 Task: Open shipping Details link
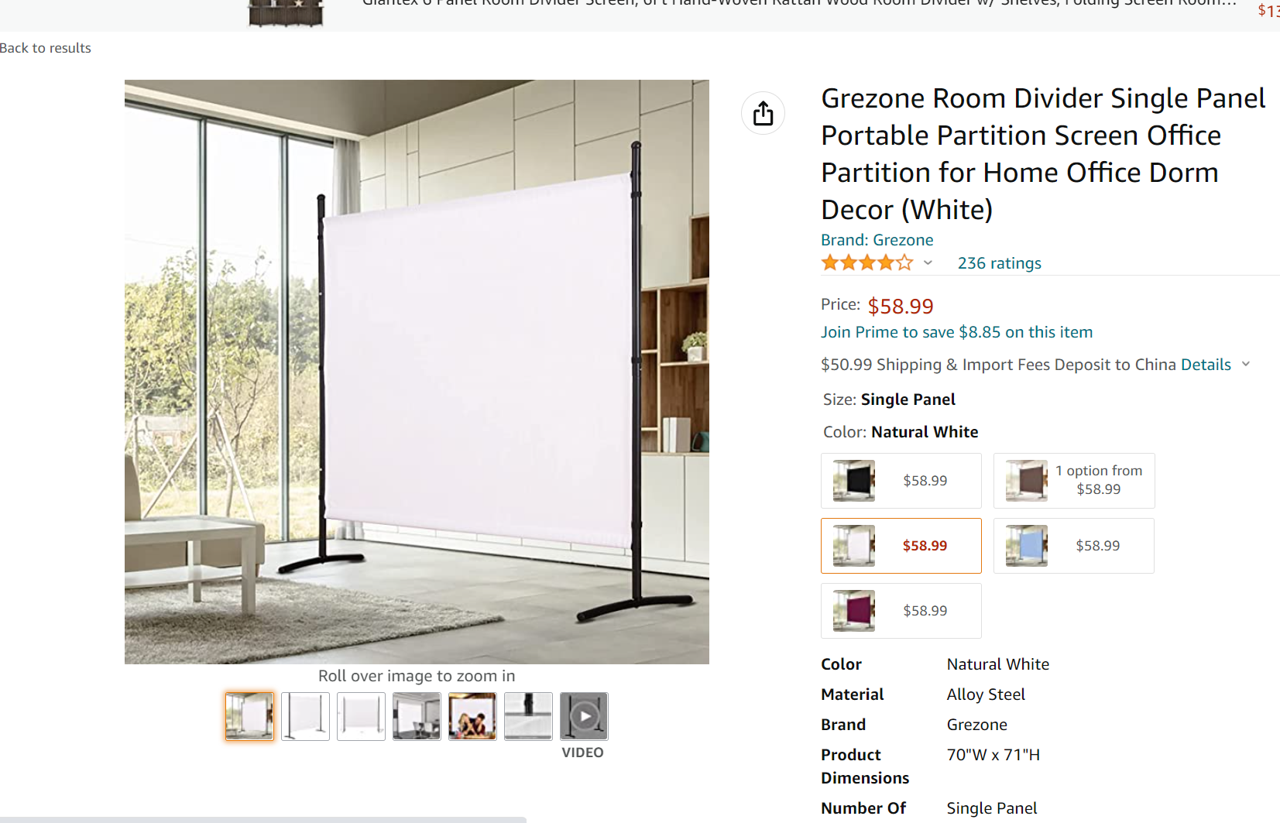click(1206, 365)
